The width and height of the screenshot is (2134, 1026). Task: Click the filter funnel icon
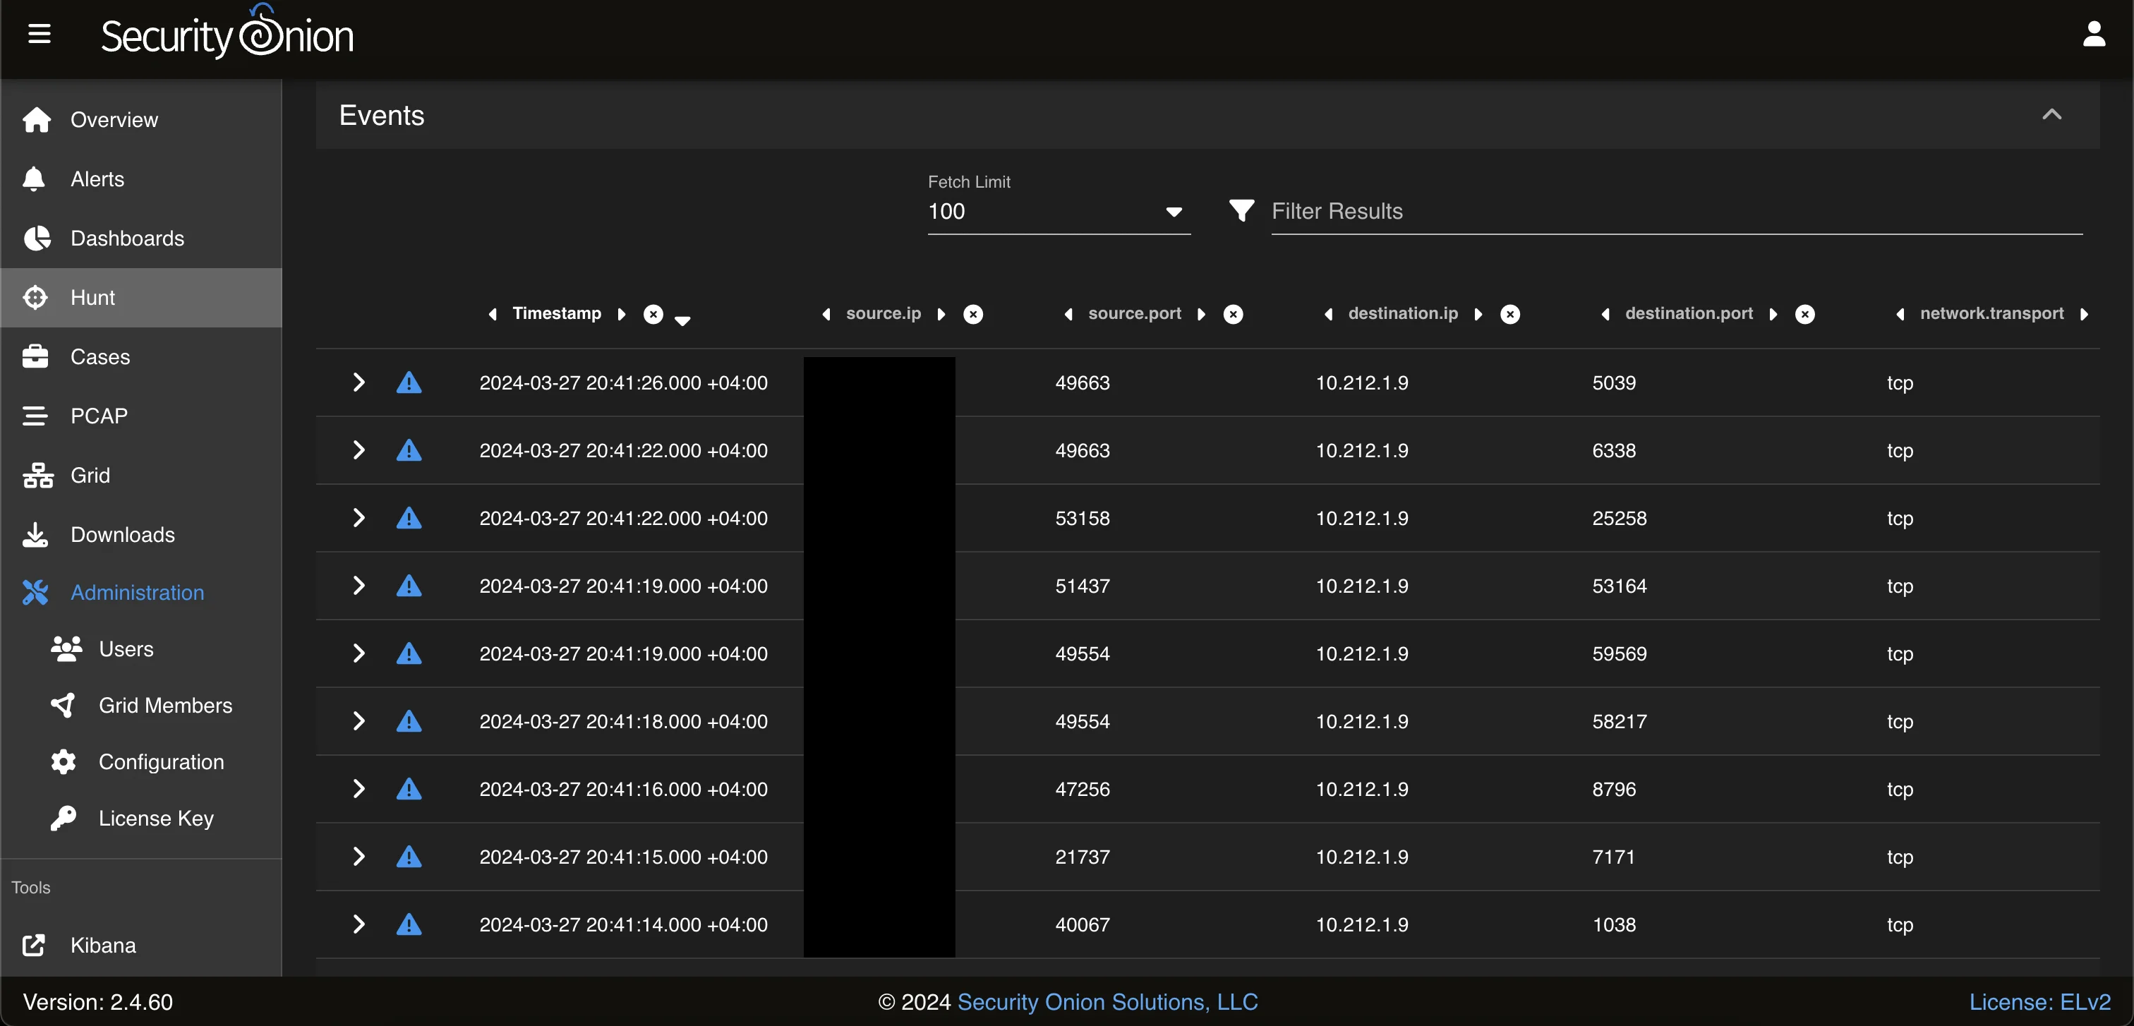[1241, 210]
